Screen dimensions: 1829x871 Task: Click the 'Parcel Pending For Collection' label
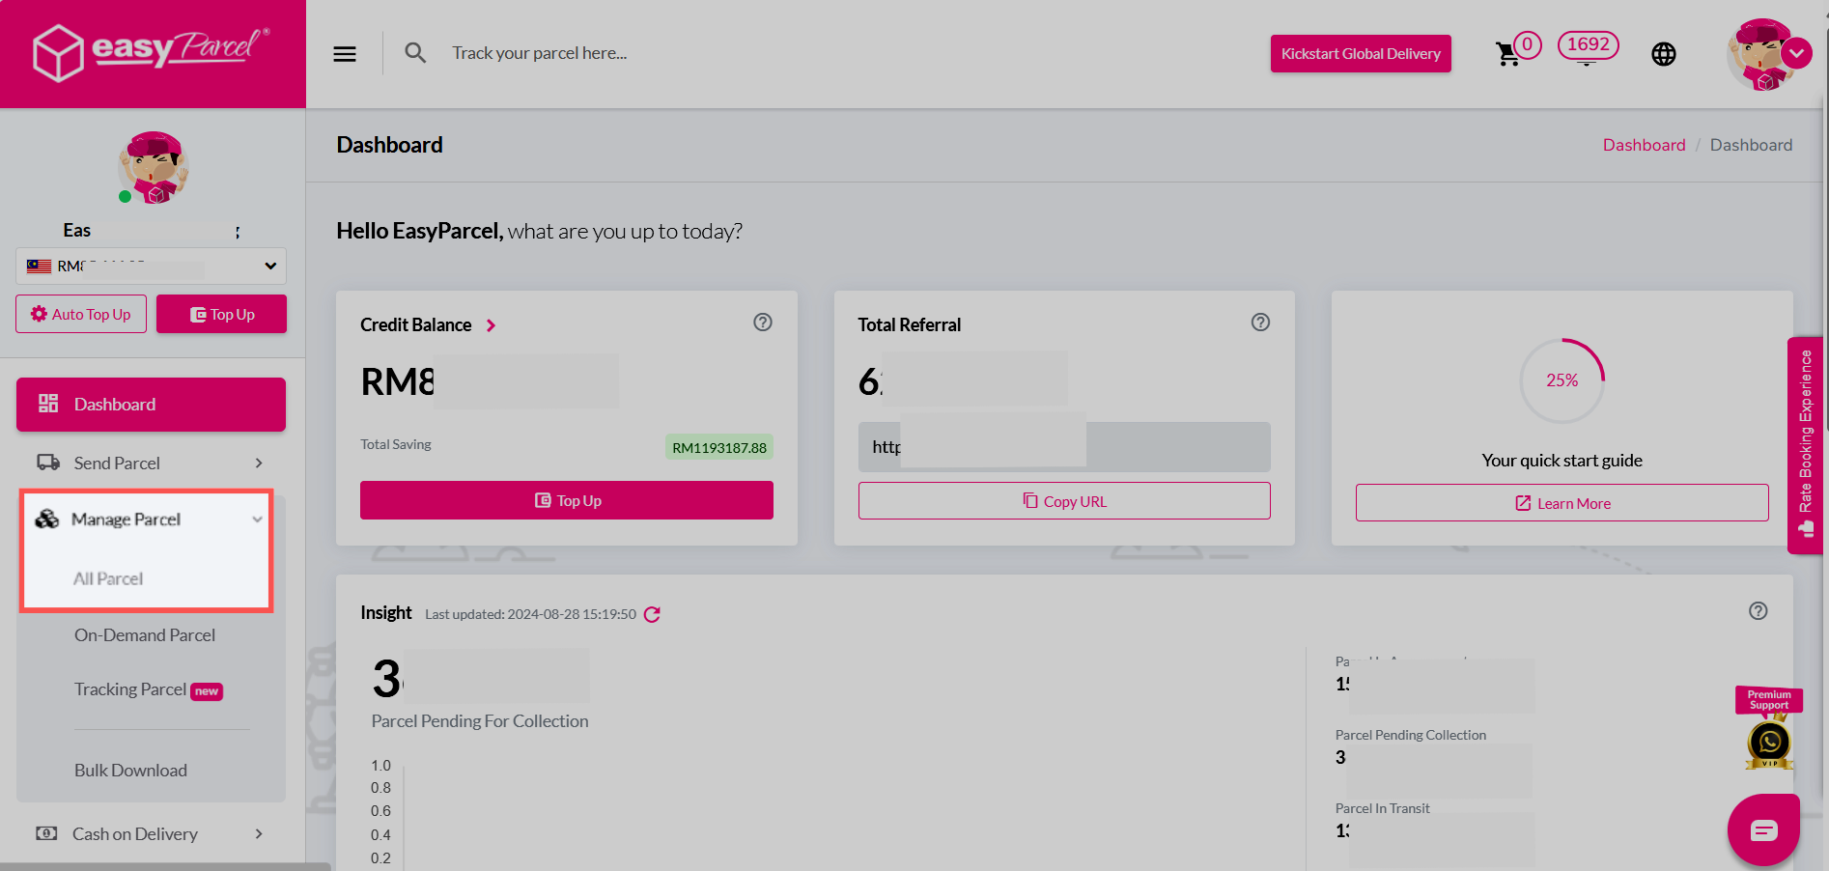point(480,721)
